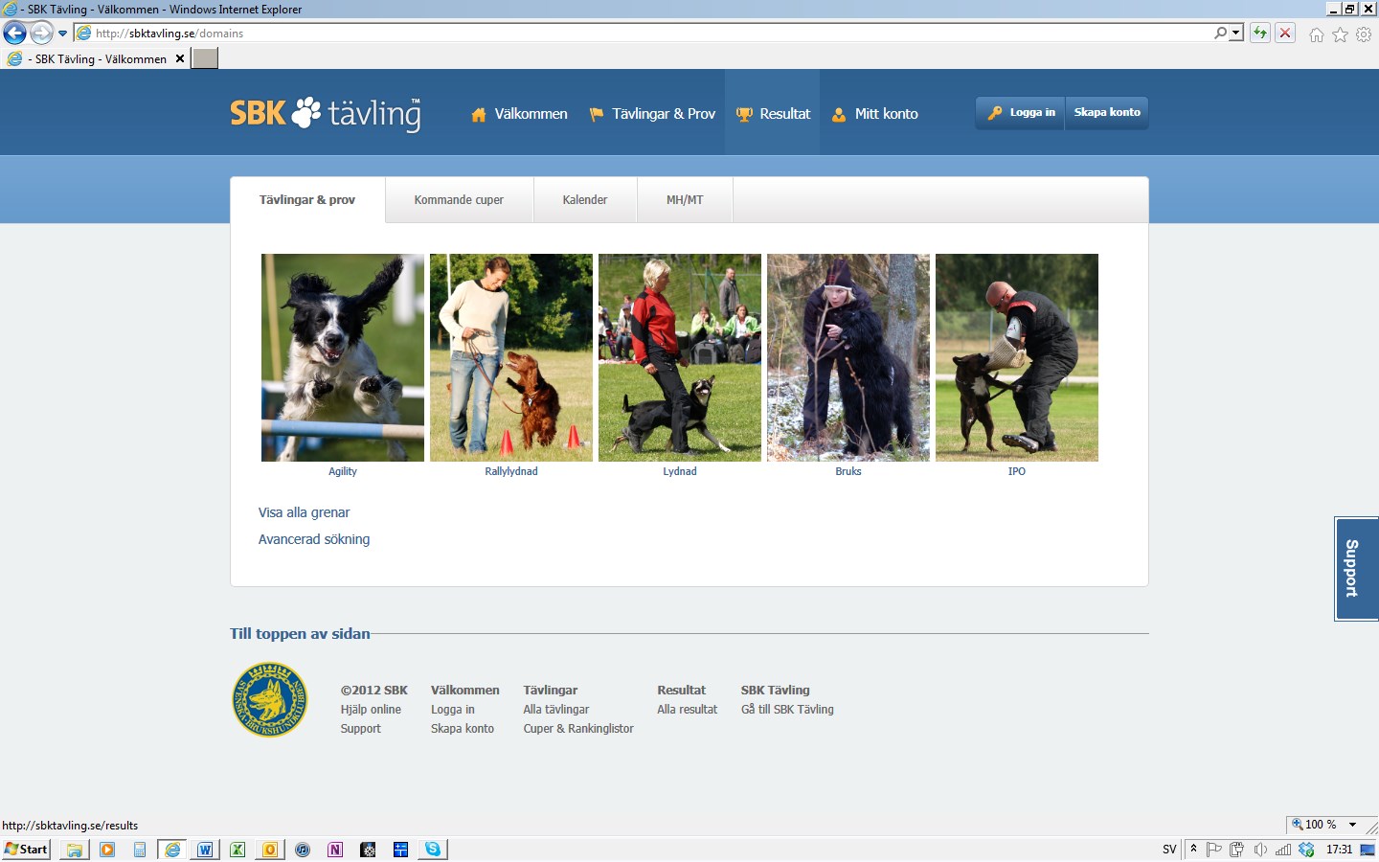Open the Skype taskbar icon
The image size is (1379, 862).
tap(433, 850)
